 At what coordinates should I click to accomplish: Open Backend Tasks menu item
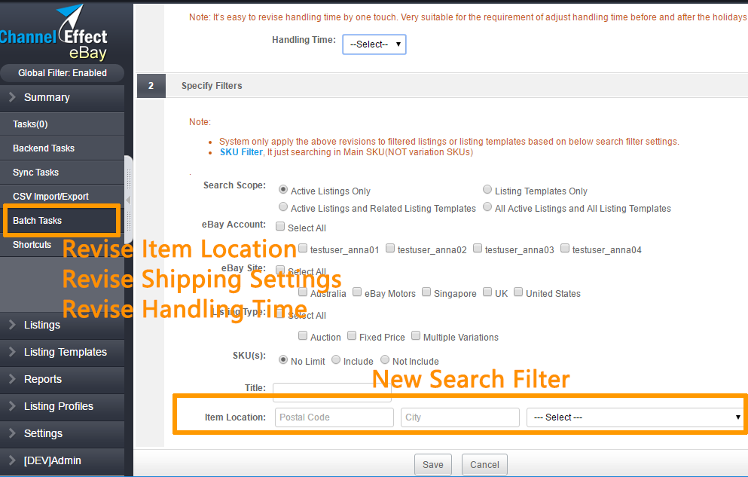coord(62,148)
